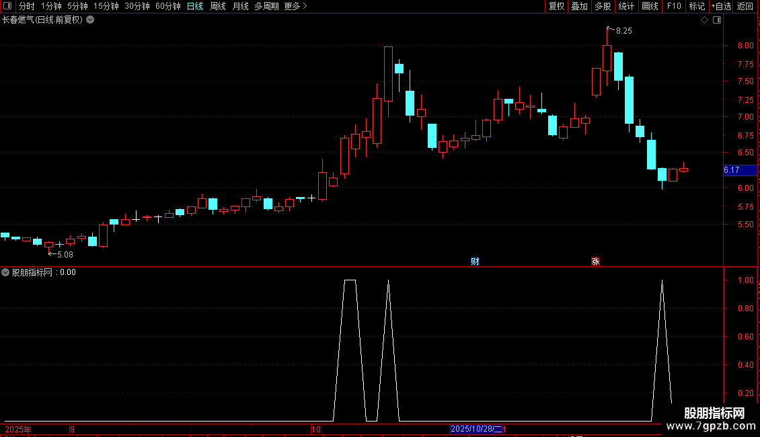The height and width of the screenshot is (437, 760).
Task: Click the 2025年 label on time axis
Action: [x=18, y=429]
